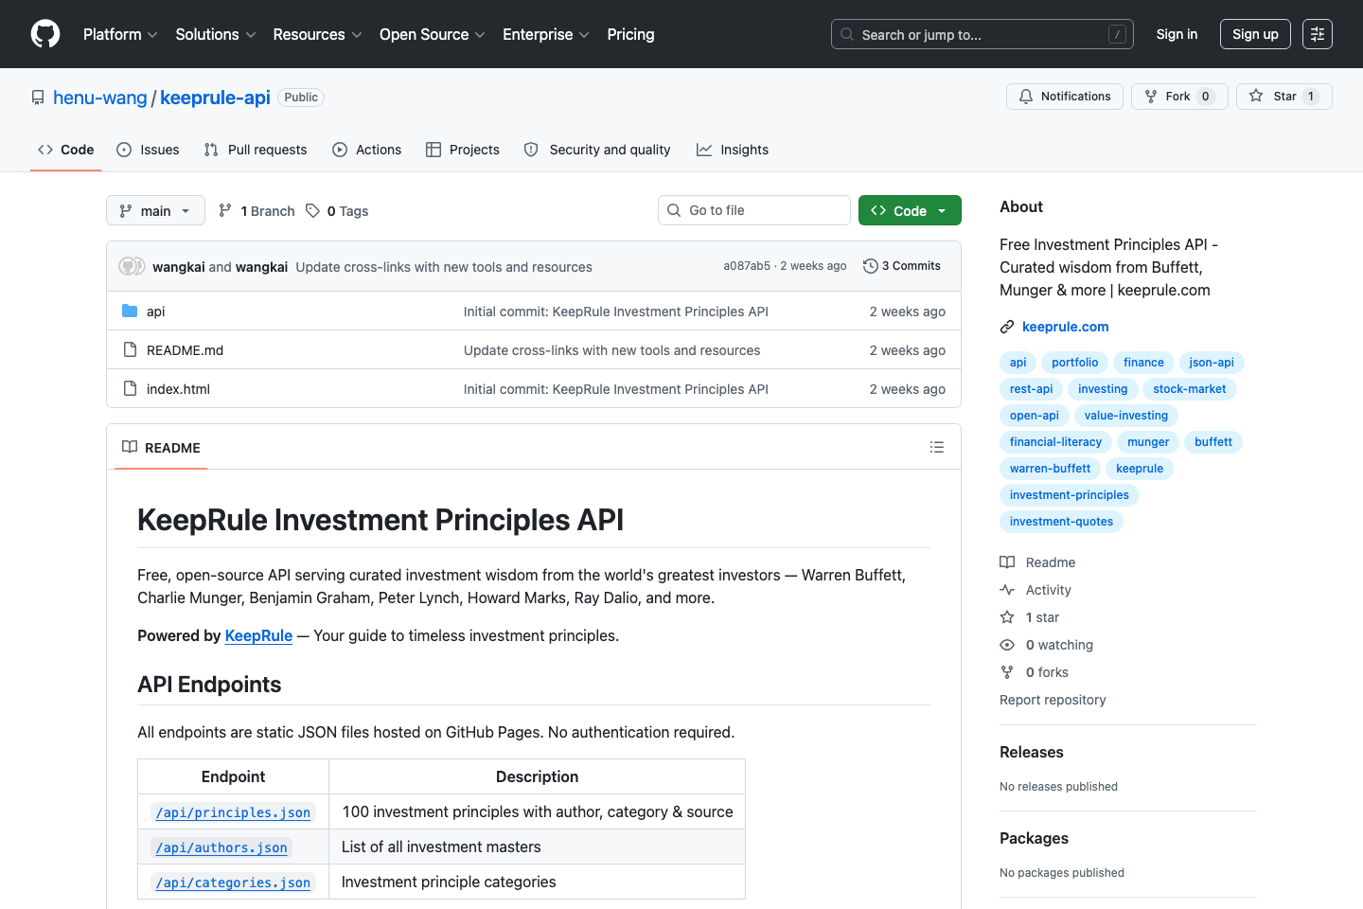This screenshot has height=909, width=1363.
Task: Click the Sign up button
Action: [1255, 34]
